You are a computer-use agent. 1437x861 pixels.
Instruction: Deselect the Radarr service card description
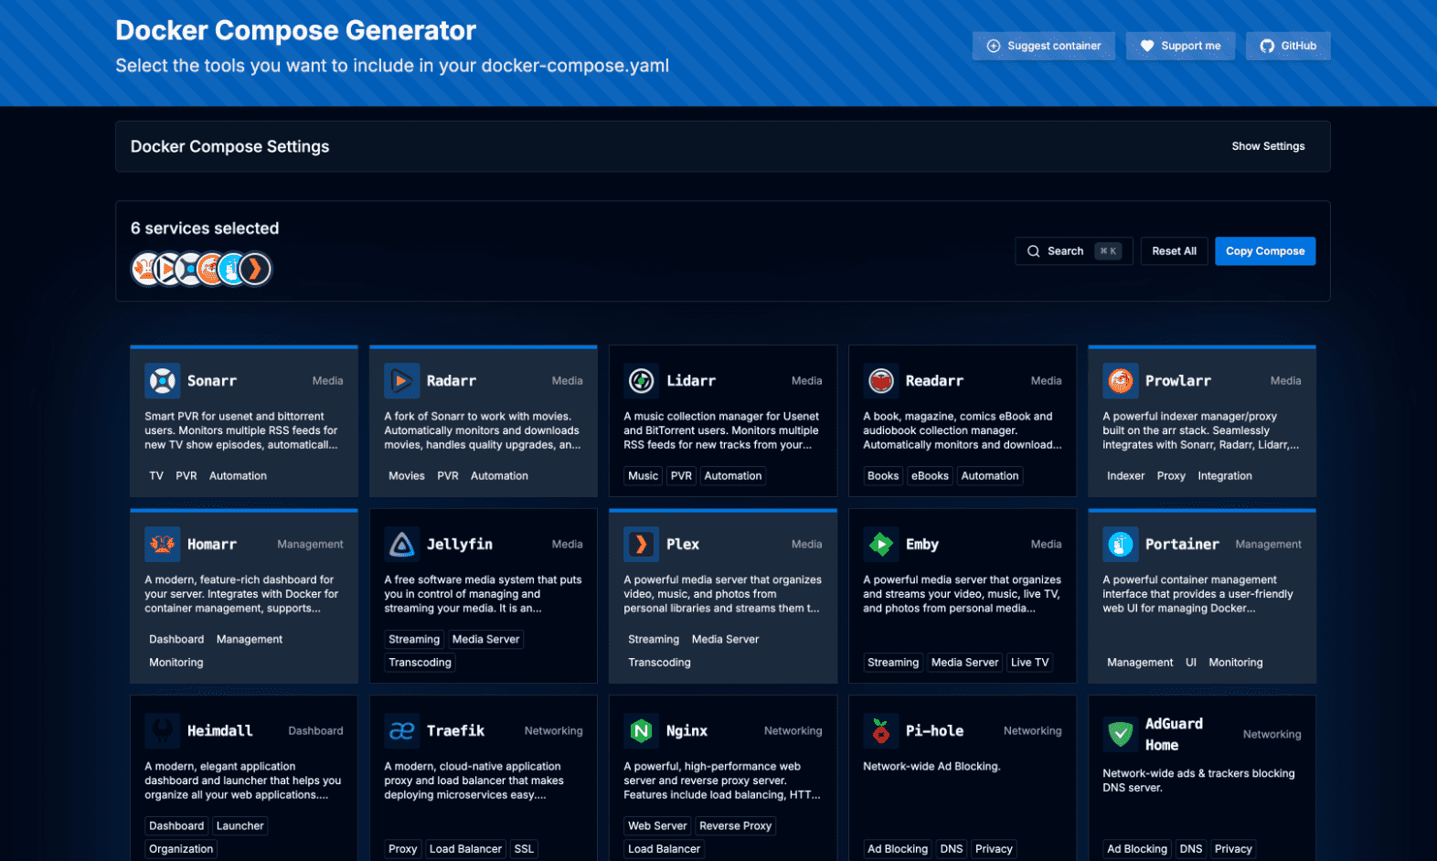click(483, 430)
